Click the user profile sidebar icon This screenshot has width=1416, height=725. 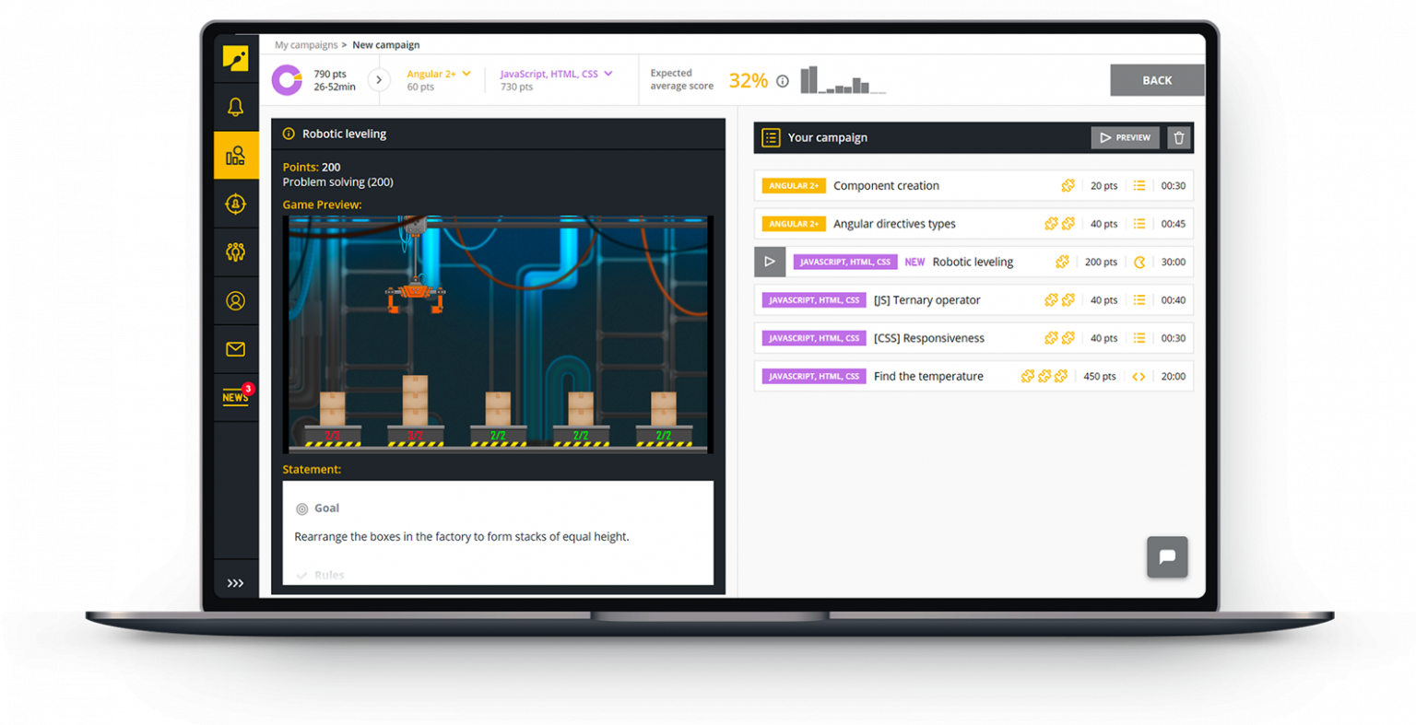tap(235, 300)
